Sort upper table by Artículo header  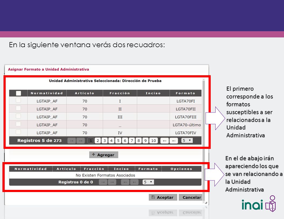pos(85,93)
